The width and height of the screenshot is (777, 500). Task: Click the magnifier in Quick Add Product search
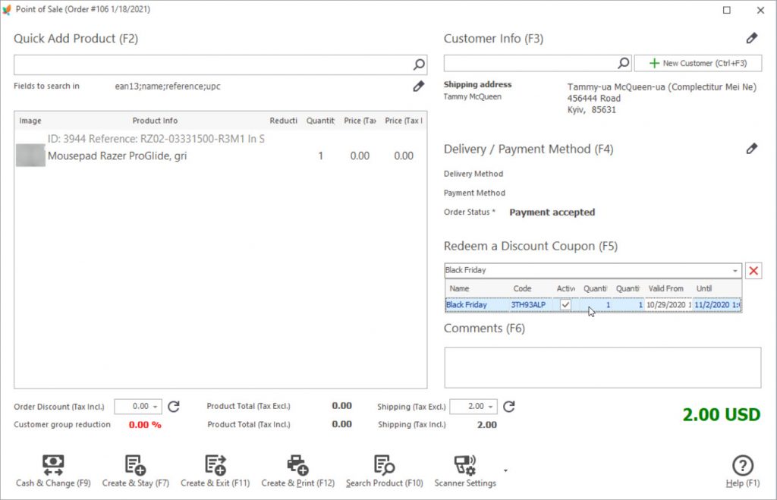[x=419, y=63]
